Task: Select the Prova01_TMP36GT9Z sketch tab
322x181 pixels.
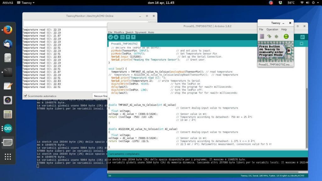Action: click(124, 44)
